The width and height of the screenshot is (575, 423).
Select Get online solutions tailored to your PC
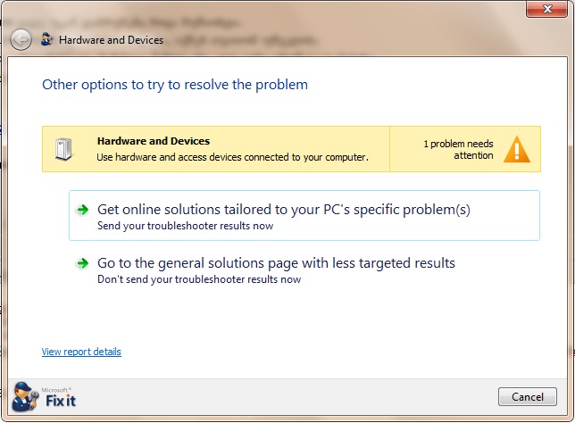[x=283, y=210]
